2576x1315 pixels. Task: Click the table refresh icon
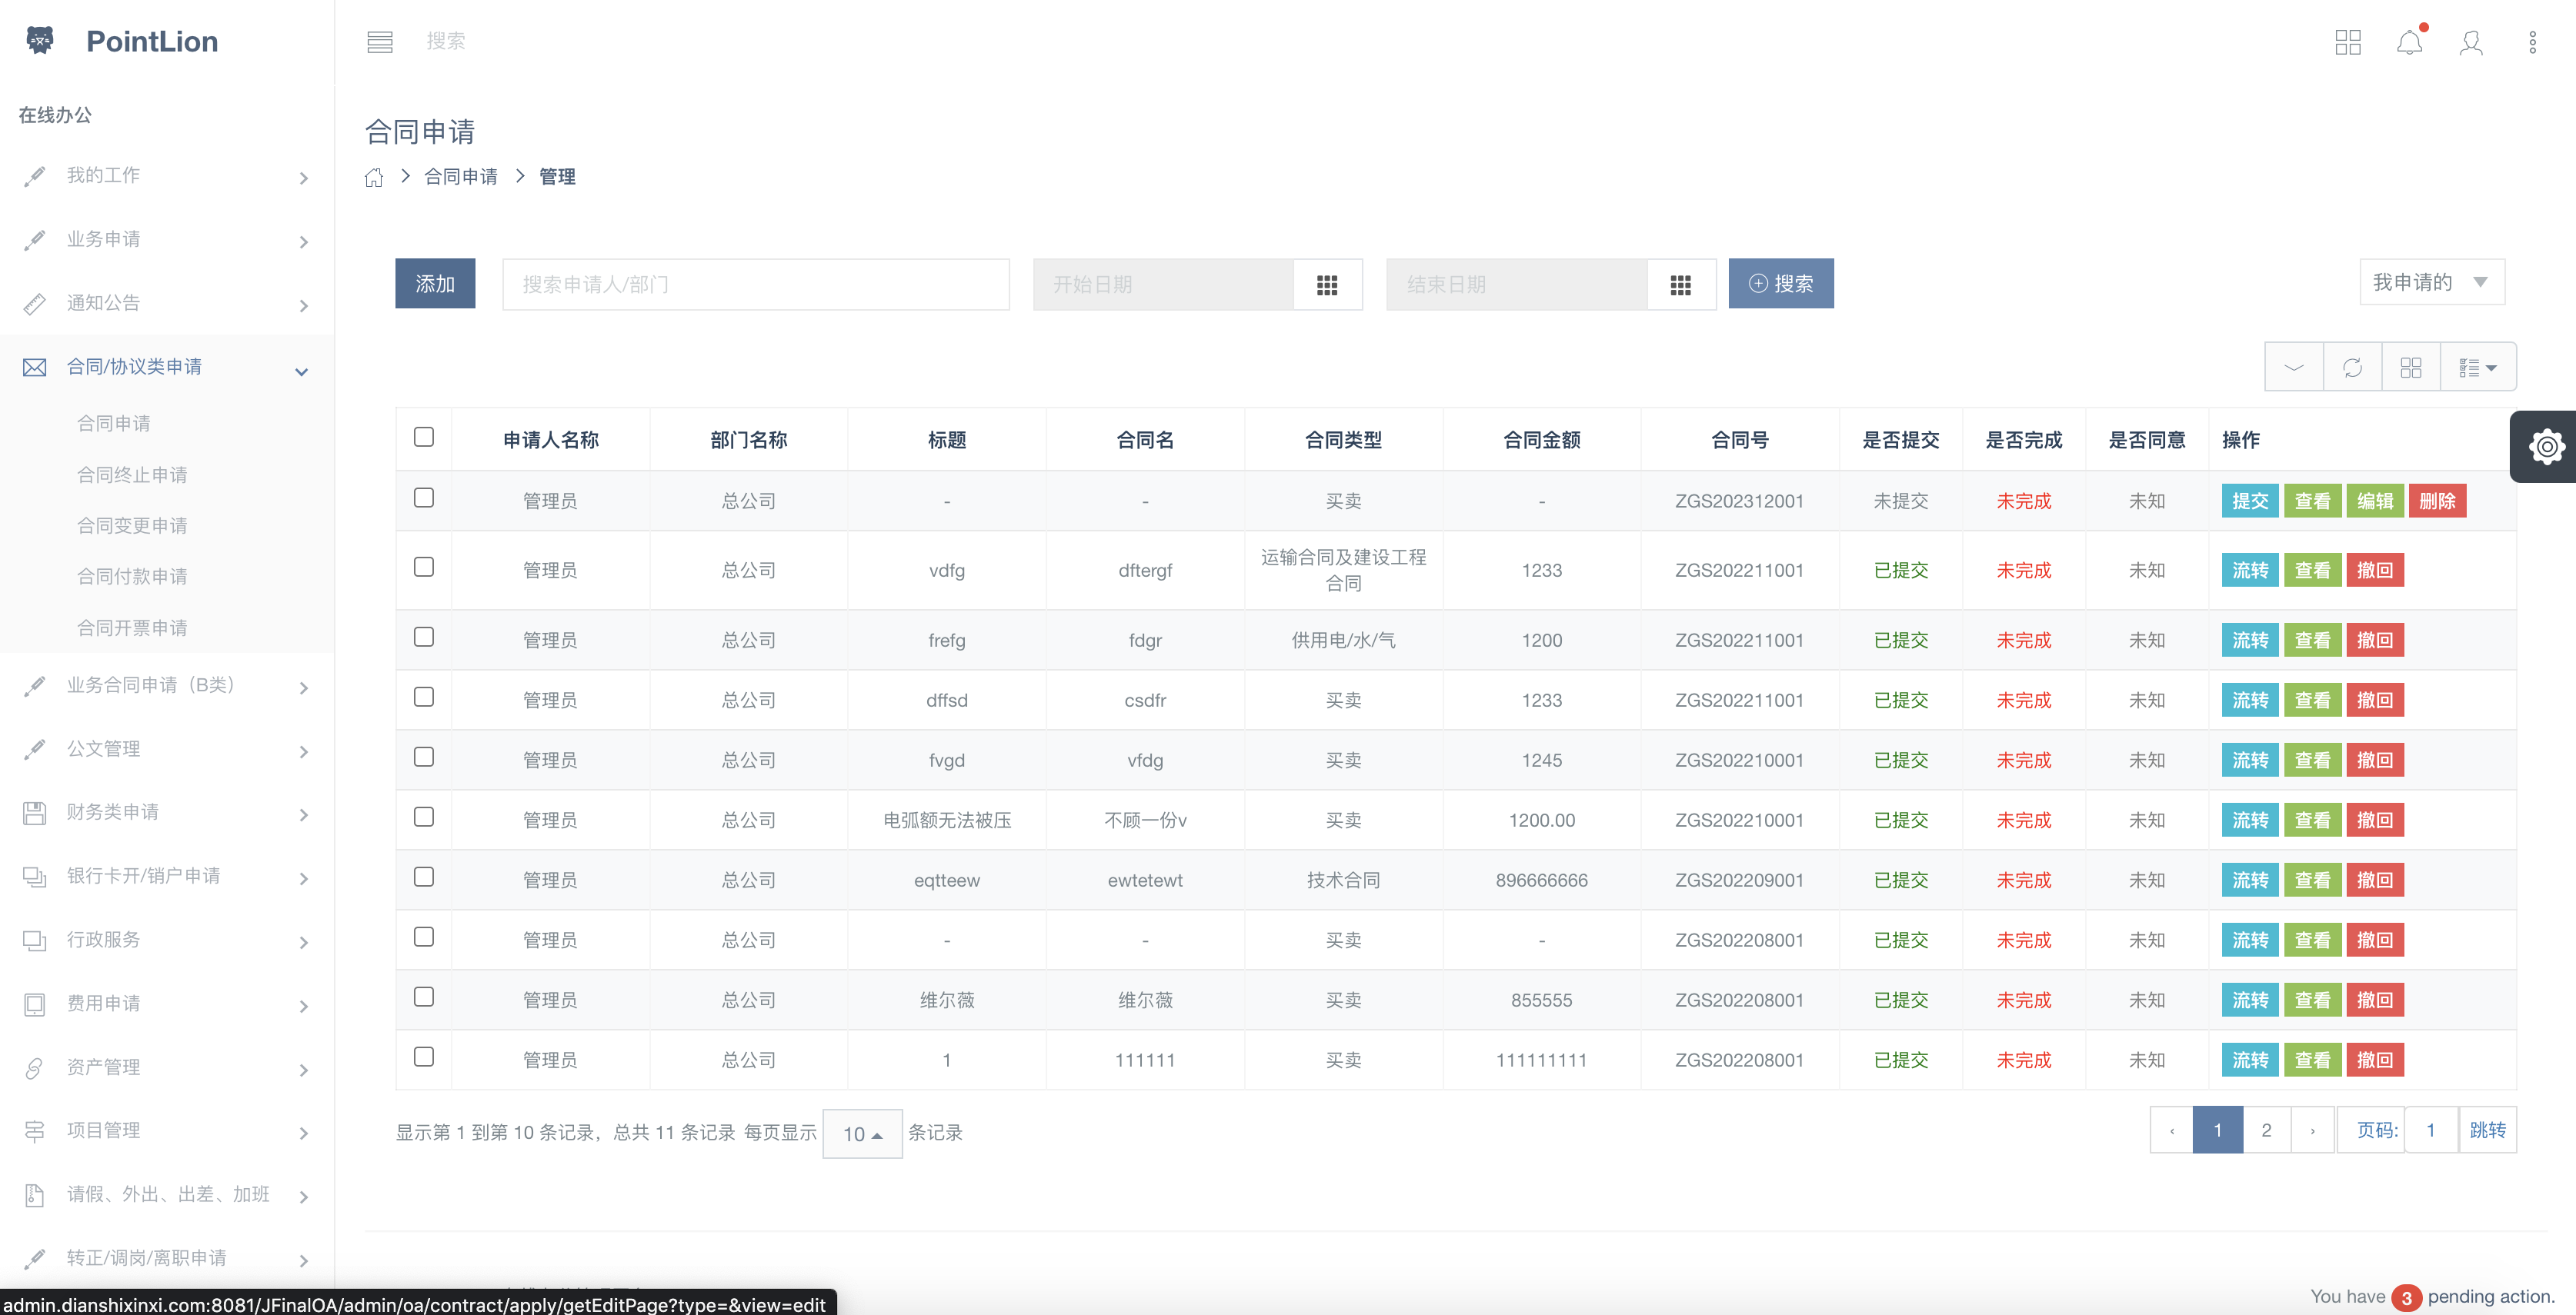(x=2352, y=368)
